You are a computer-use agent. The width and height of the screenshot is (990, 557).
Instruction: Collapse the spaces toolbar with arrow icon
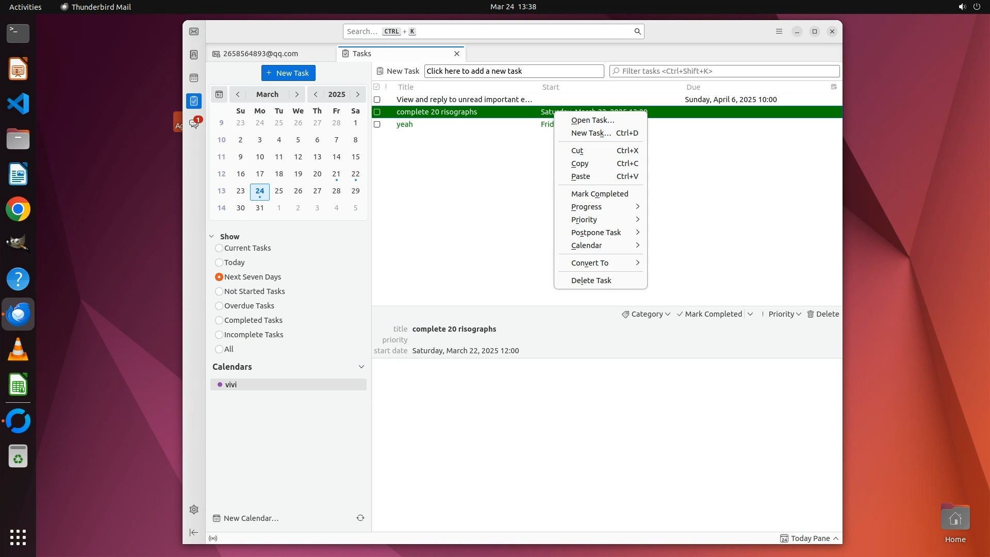[x=194, y=532]
